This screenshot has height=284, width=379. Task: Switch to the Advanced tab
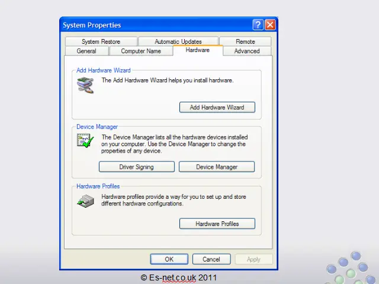pos(247,51)
